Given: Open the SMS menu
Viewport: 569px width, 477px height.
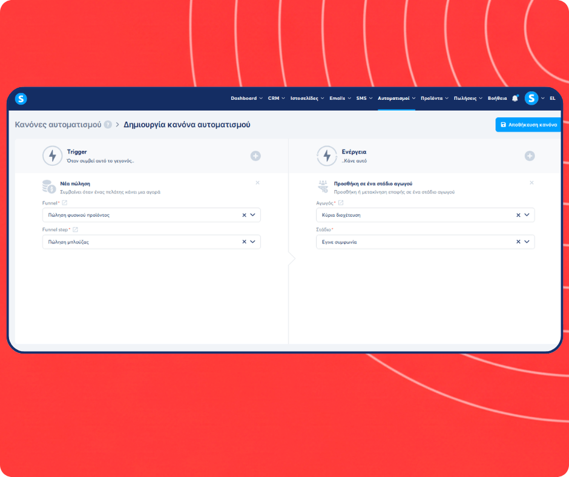Looking at the screenshot, I should (364, 99).
